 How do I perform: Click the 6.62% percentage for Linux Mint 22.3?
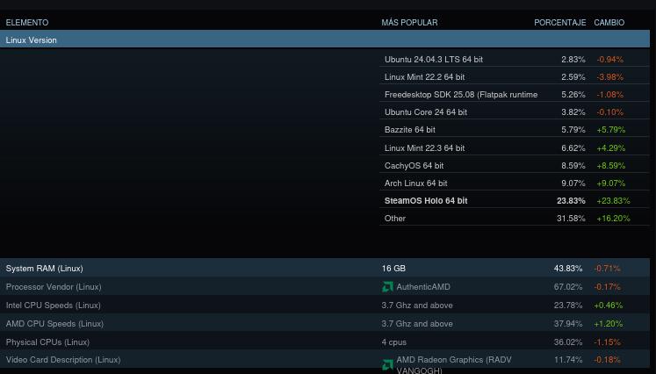coord(573,148)
